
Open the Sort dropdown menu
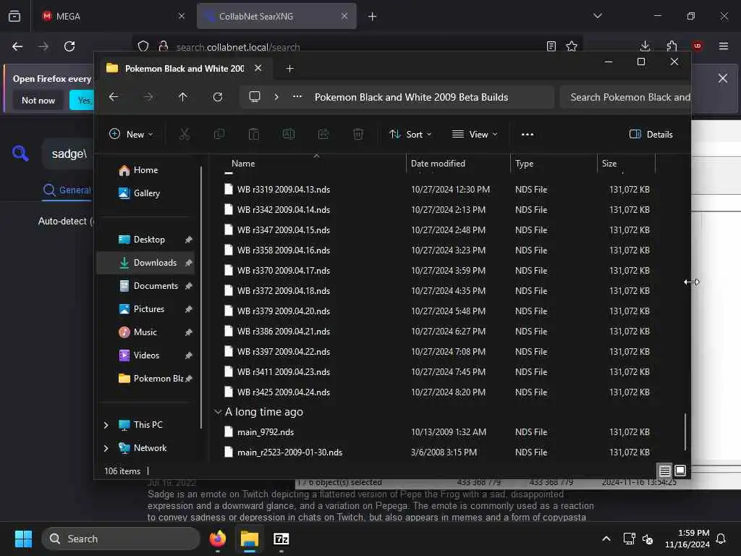pyautogui.click(x=410, y=134)
